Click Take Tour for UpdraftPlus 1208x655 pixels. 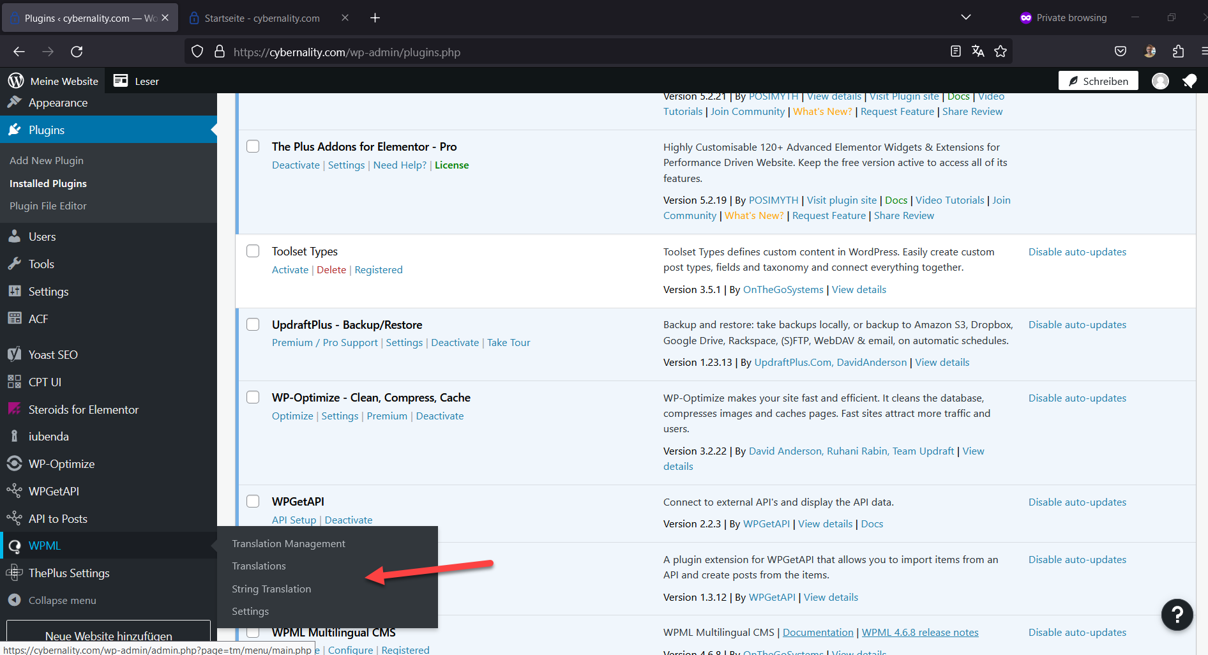click(508, 343)
